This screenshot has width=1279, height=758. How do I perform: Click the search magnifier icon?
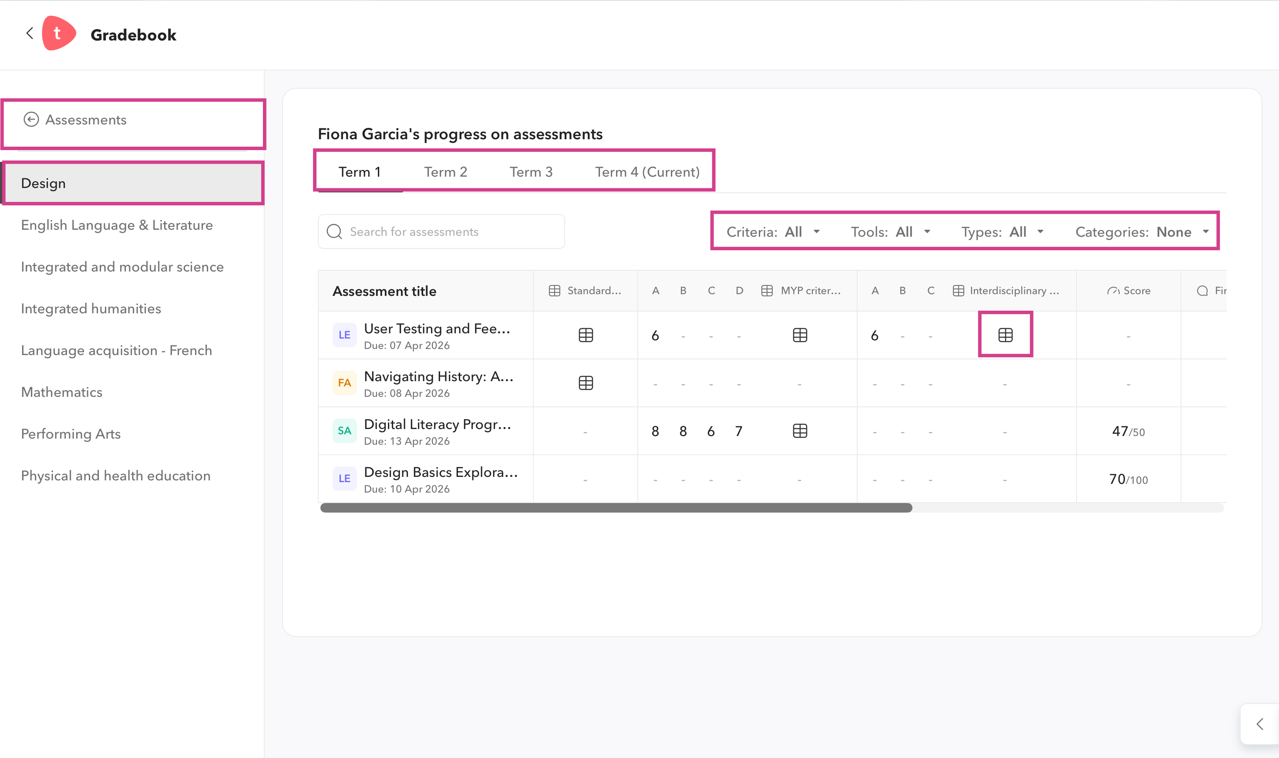334,231
